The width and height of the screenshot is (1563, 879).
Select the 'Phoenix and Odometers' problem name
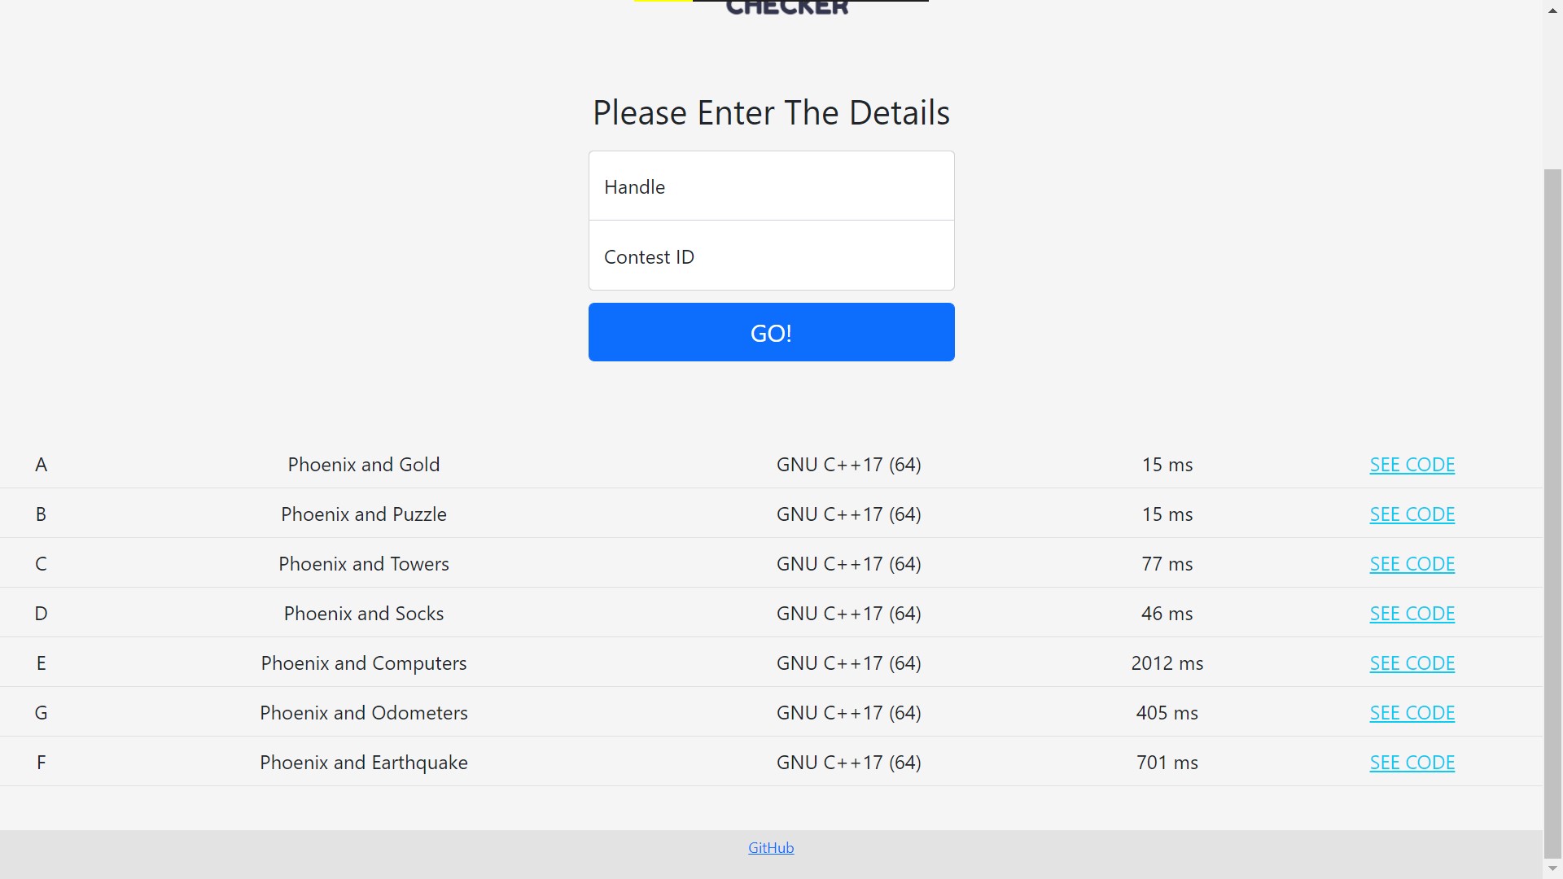click(x=364, y=713)
